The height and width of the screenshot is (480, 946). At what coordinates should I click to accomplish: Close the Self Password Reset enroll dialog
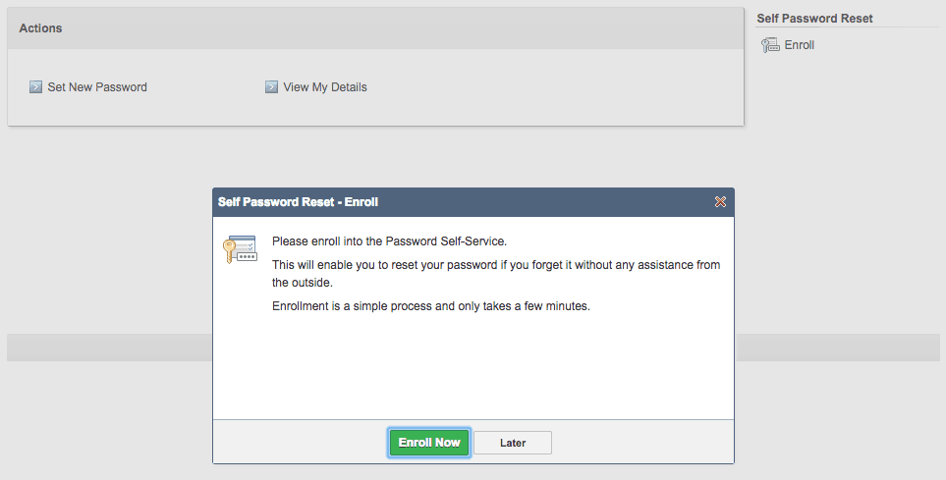click(x=720, y=202)
